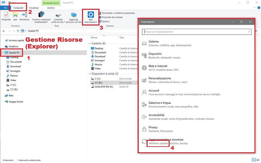This screenshot has height=163, width=261.
Task: Select Gruppo home in navigation pane
Action: 14,102
